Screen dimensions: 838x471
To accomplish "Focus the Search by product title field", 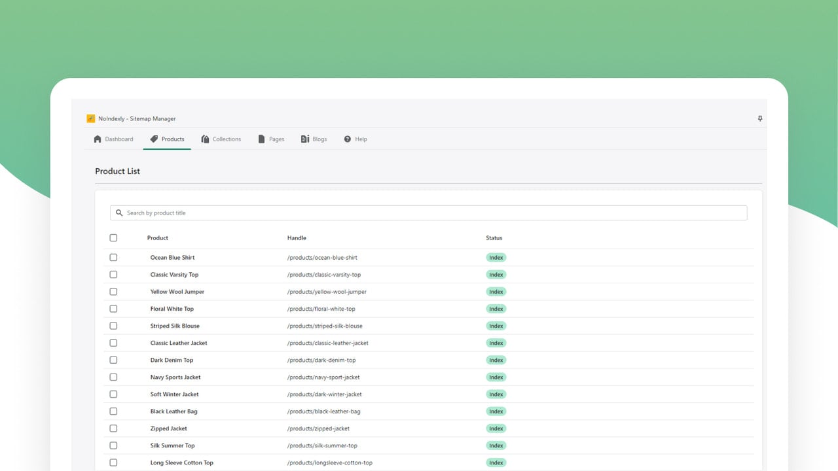I will pos(428,213).
